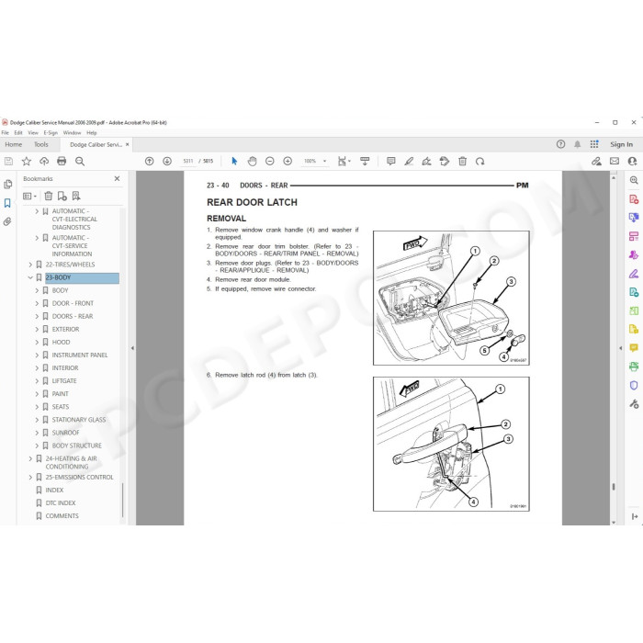Screen dimensions: 643x643
Task: Collapse left navigation pane arrow
Action: point(132,348)
